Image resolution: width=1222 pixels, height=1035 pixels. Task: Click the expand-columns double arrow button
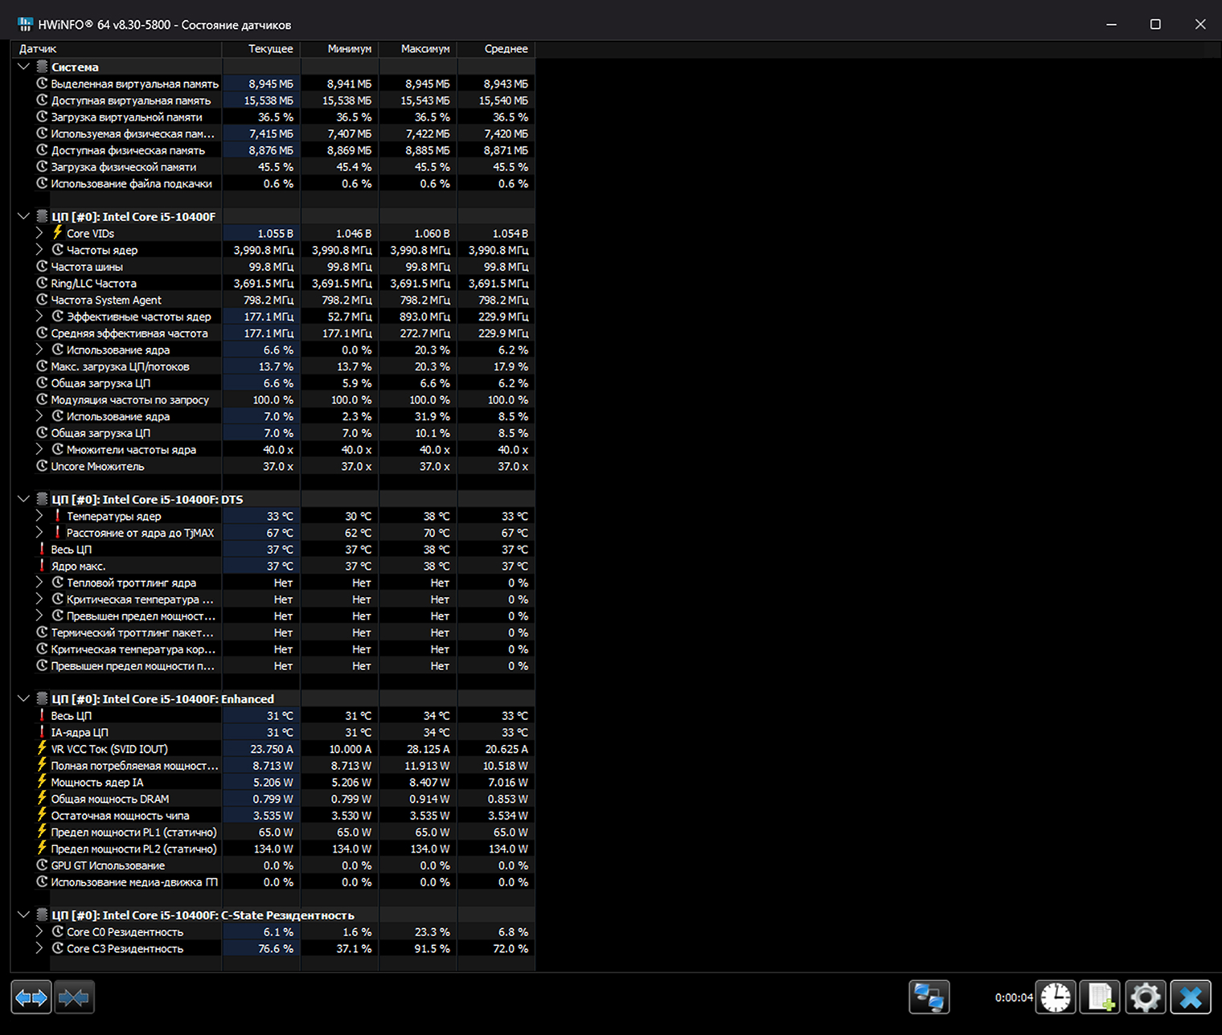(x=31, y=997)
